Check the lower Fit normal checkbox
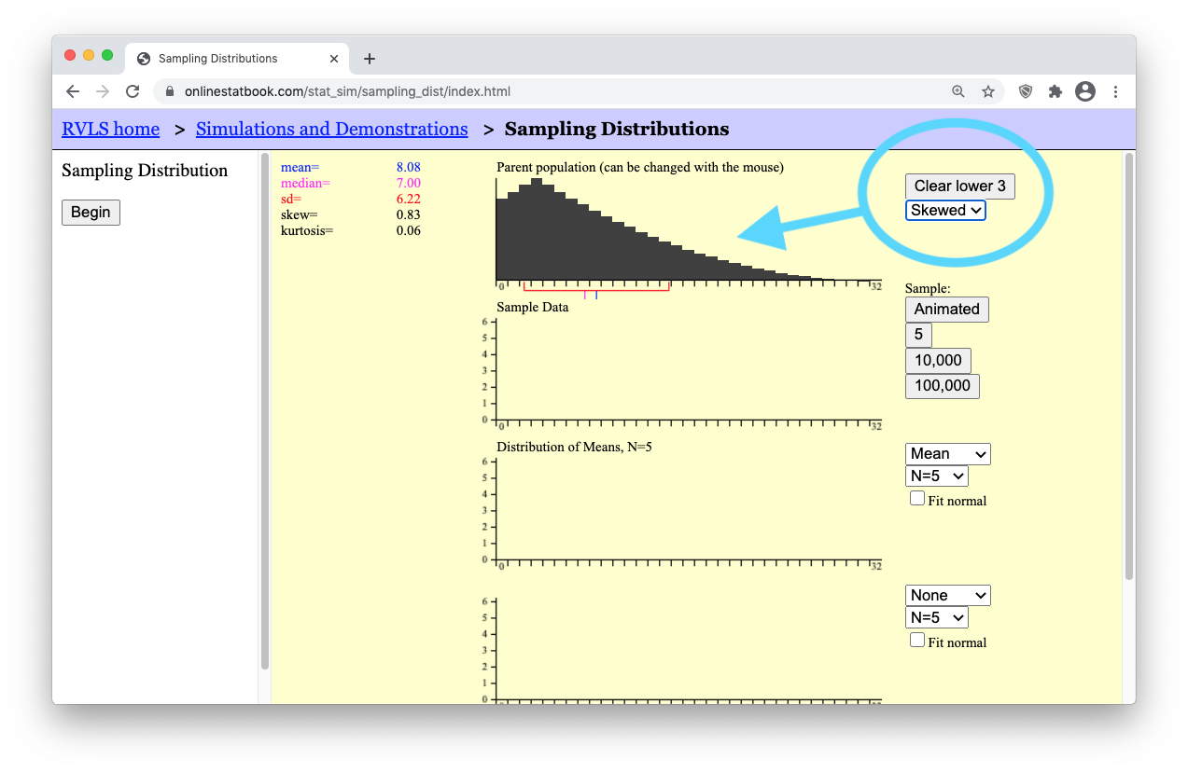The height and width of the screenshot is (773, 1188). click(917, 641)
